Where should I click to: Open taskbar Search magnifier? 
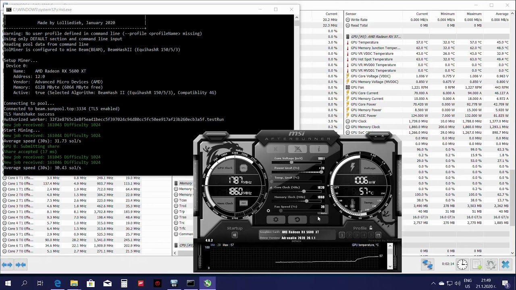pyautogui.click(x=24, y=284)
